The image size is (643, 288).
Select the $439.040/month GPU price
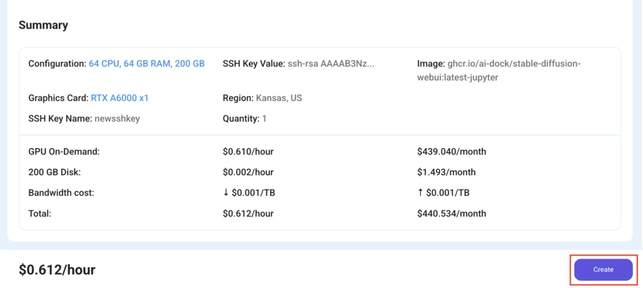[451, 152]
